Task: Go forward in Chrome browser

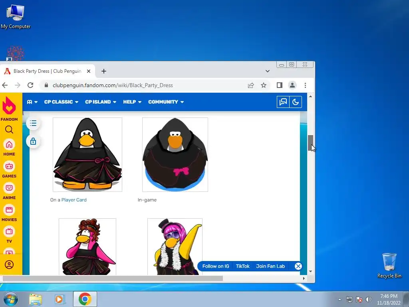Action: coord(18,85)
